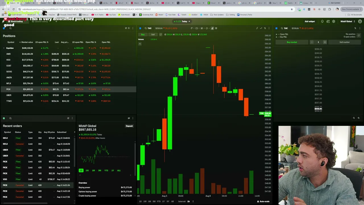Click the price ladder zoom-in icon
Viewport: 364px width, 205px height.
coord(358,118)
